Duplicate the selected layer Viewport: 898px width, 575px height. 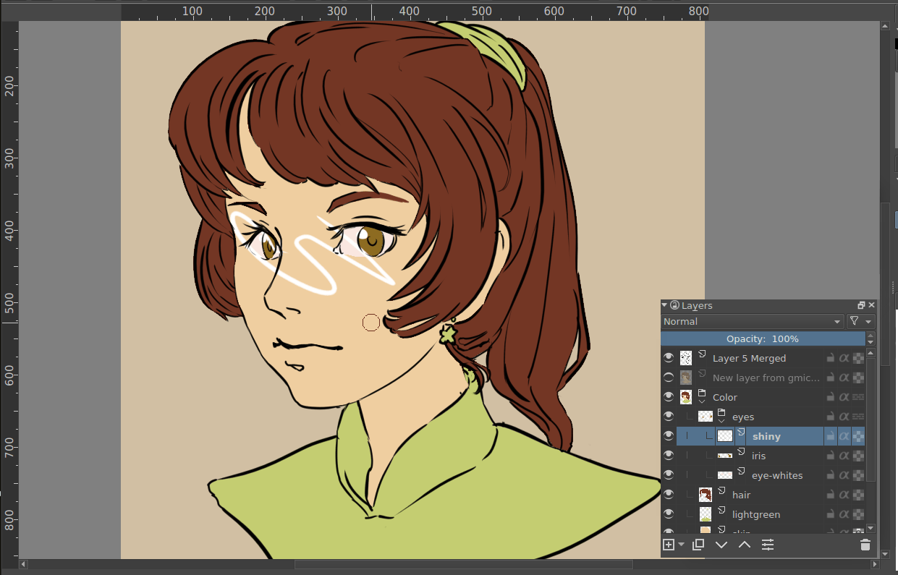pyautogui.click(x=698, y=545)
